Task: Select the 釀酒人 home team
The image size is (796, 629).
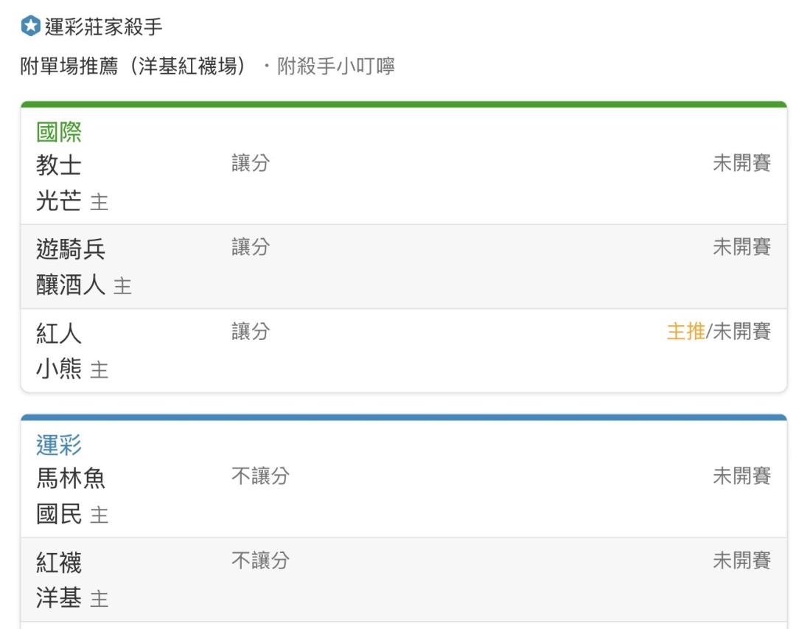Action: tap(71, 285)
